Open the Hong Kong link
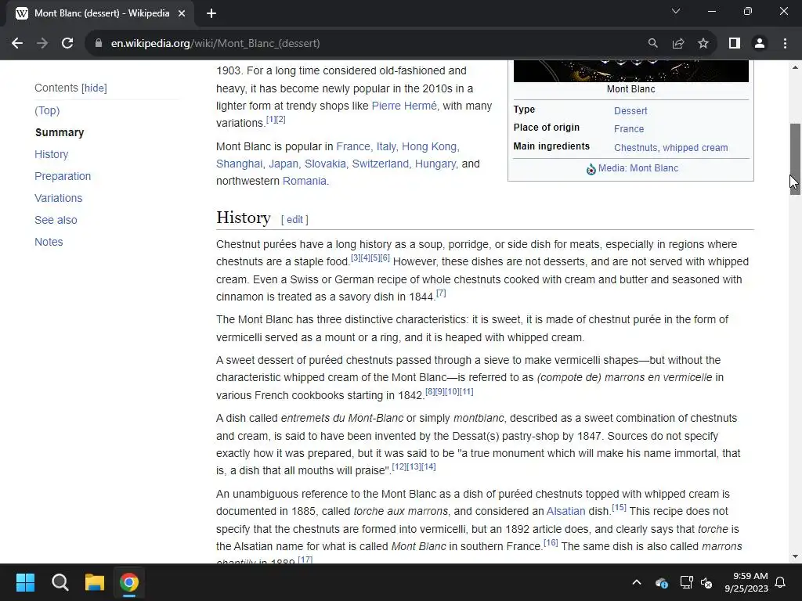The image size is (802, 601). (429, 146)
